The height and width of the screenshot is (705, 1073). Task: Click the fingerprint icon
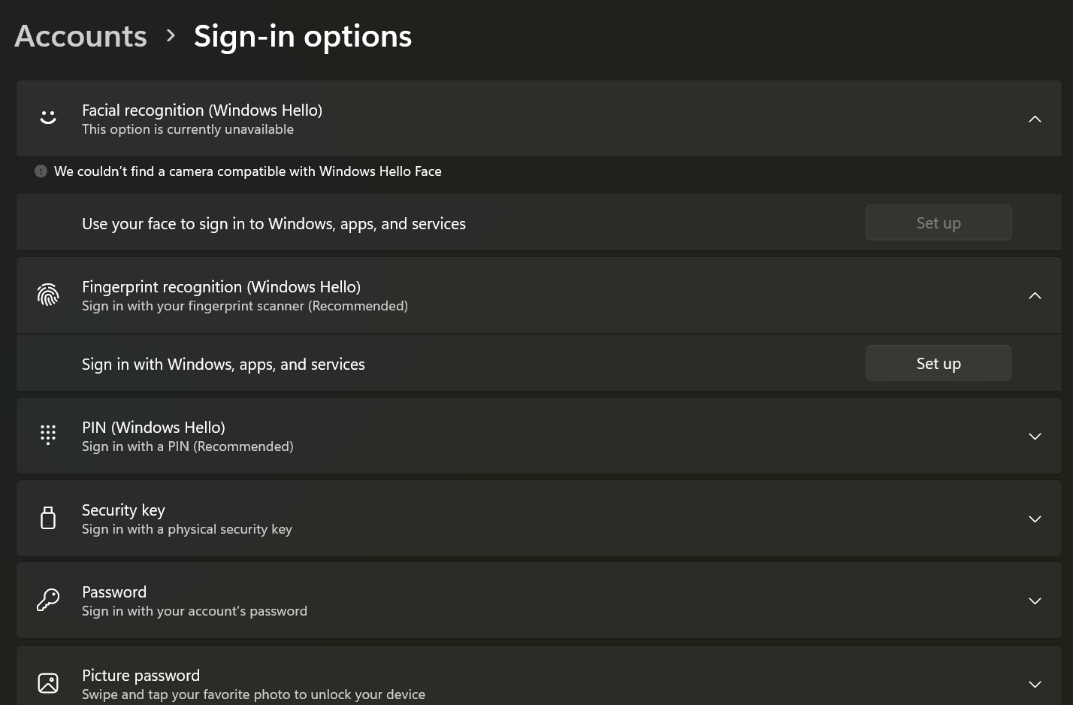coord(48,295)
